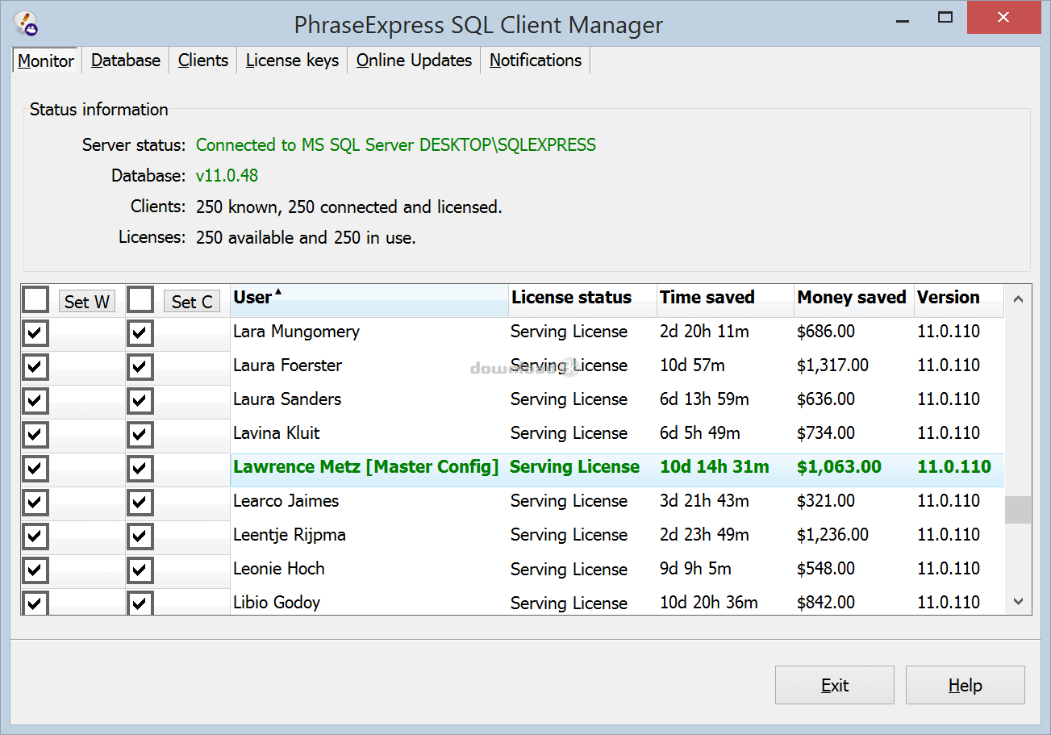This screenshot has height=735, width=1051.
Task: Select user Laura Foerster
Action: 287,365
